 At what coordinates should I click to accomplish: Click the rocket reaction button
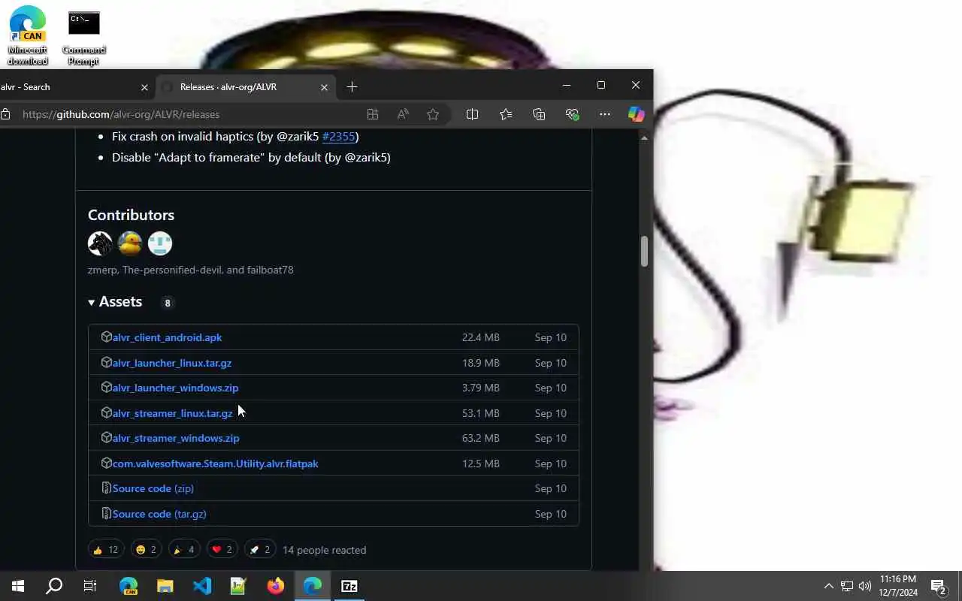[x=259, y=550]
